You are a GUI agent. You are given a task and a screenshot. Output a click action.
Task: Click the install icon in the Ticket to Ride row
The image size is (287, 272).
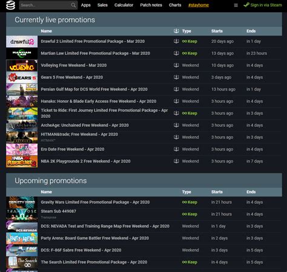click(176, 113)
